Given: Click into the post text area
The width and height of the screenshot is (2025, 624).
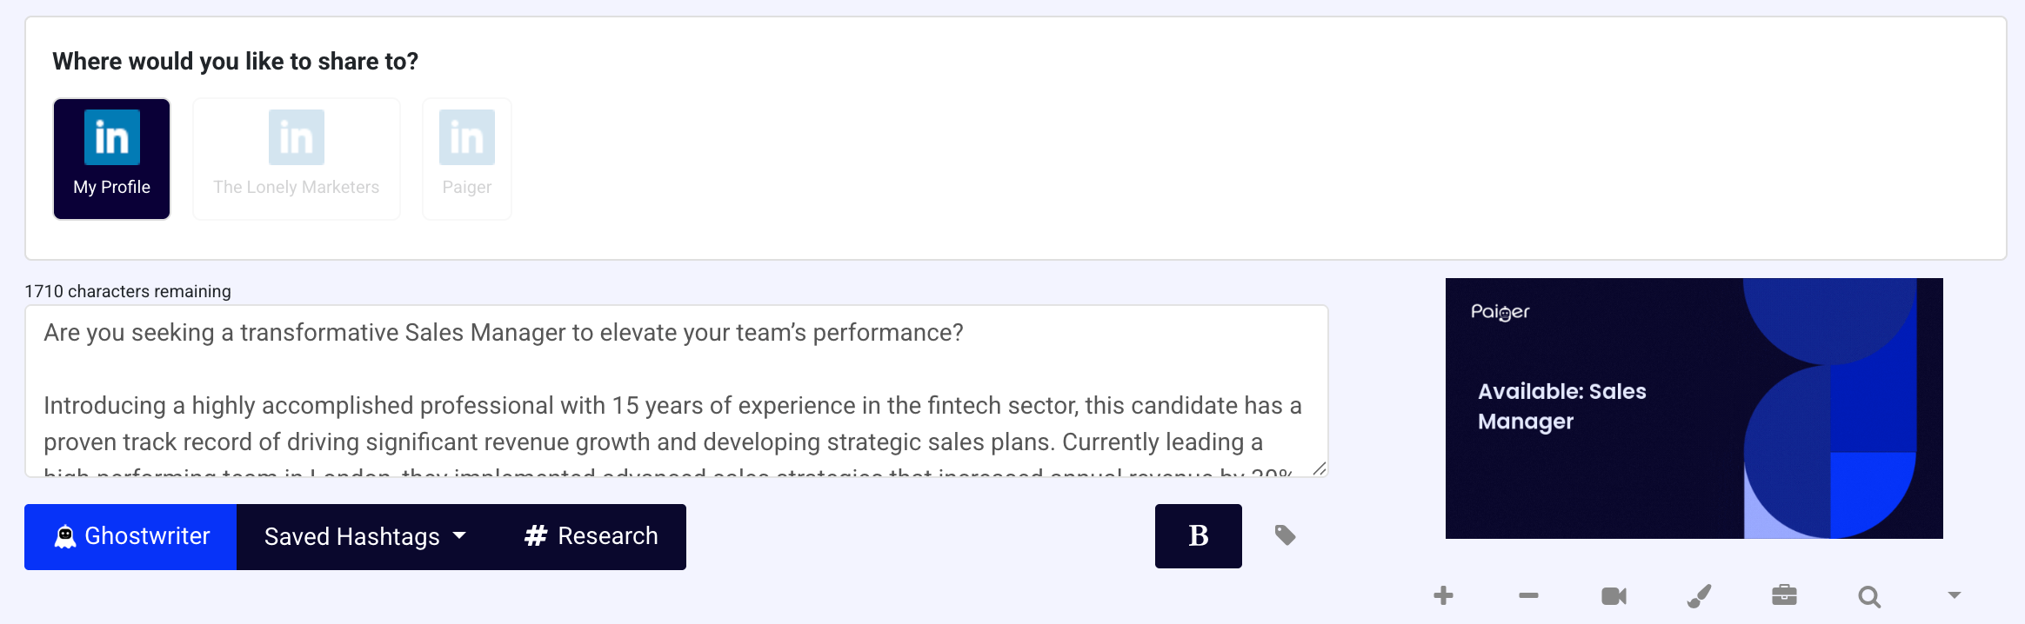Looking at the screenshot, I should coord(675,389).
